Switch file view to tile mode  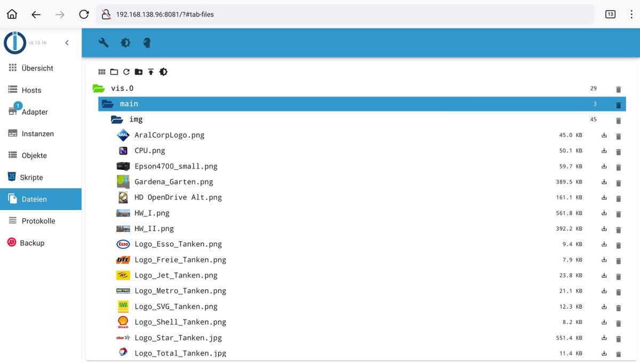coord(102,72)
